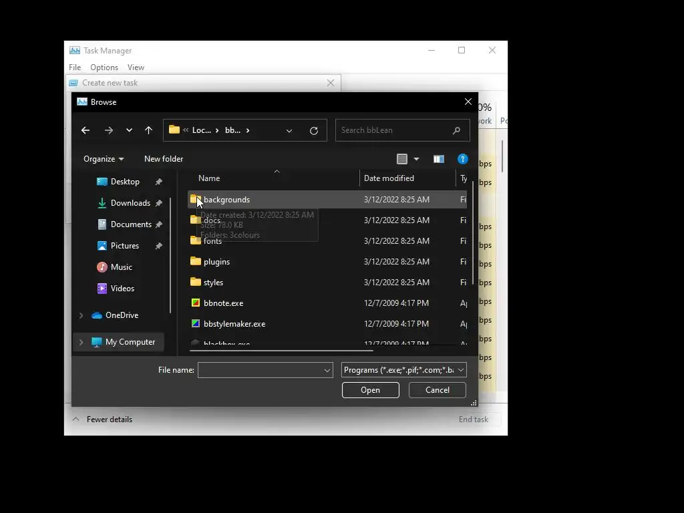The height and width of the screenshot is (513, 684).
Task: Go up one folder level
Action: tap(148, 130)
